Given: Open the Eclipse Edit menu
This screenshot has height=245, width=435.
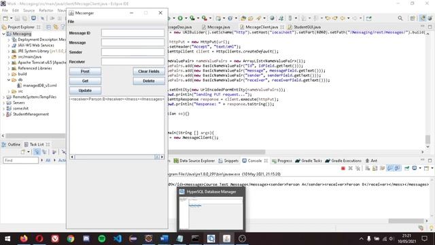Looking at the screenshot, I should click(15, 10).
